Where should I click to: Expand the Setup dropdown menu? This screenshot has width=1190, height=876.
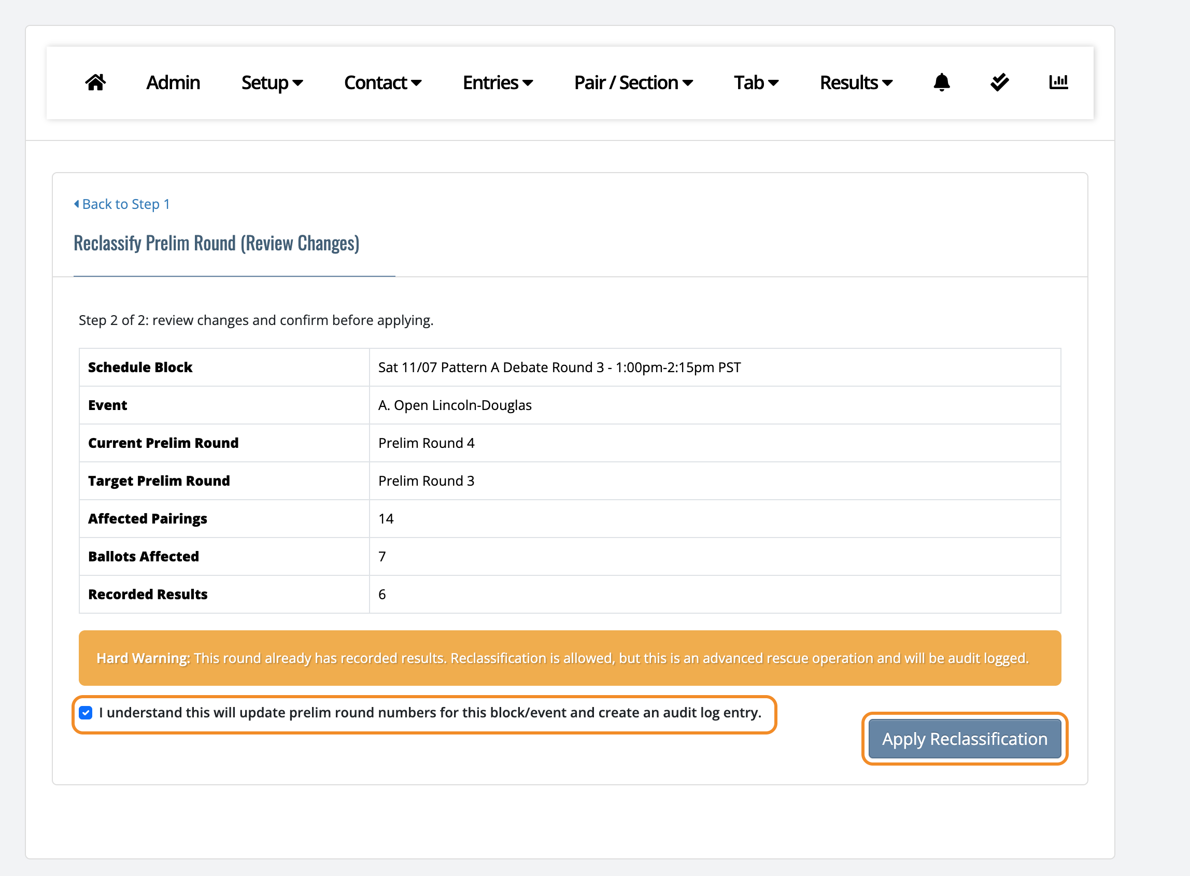coord(272,83)
